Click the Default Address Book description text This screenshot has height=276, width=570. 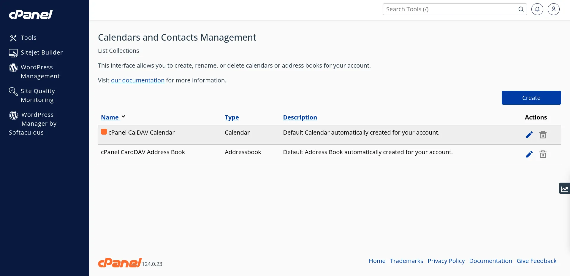tap(368, 152)
